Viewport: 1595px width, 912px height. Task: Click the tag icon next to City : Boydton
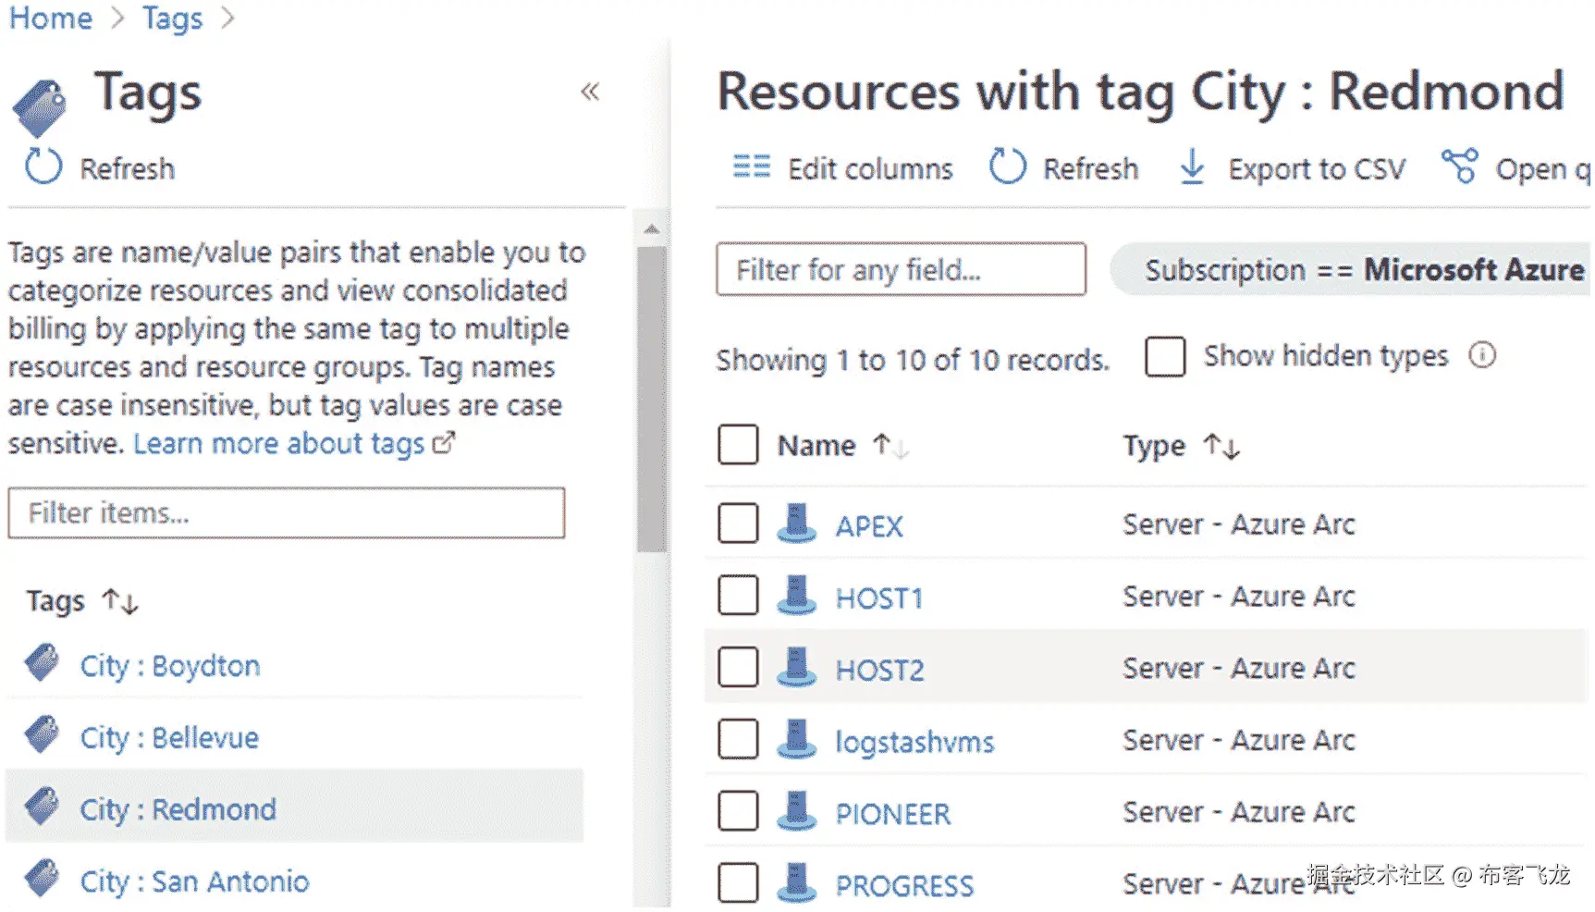(42, 663)
